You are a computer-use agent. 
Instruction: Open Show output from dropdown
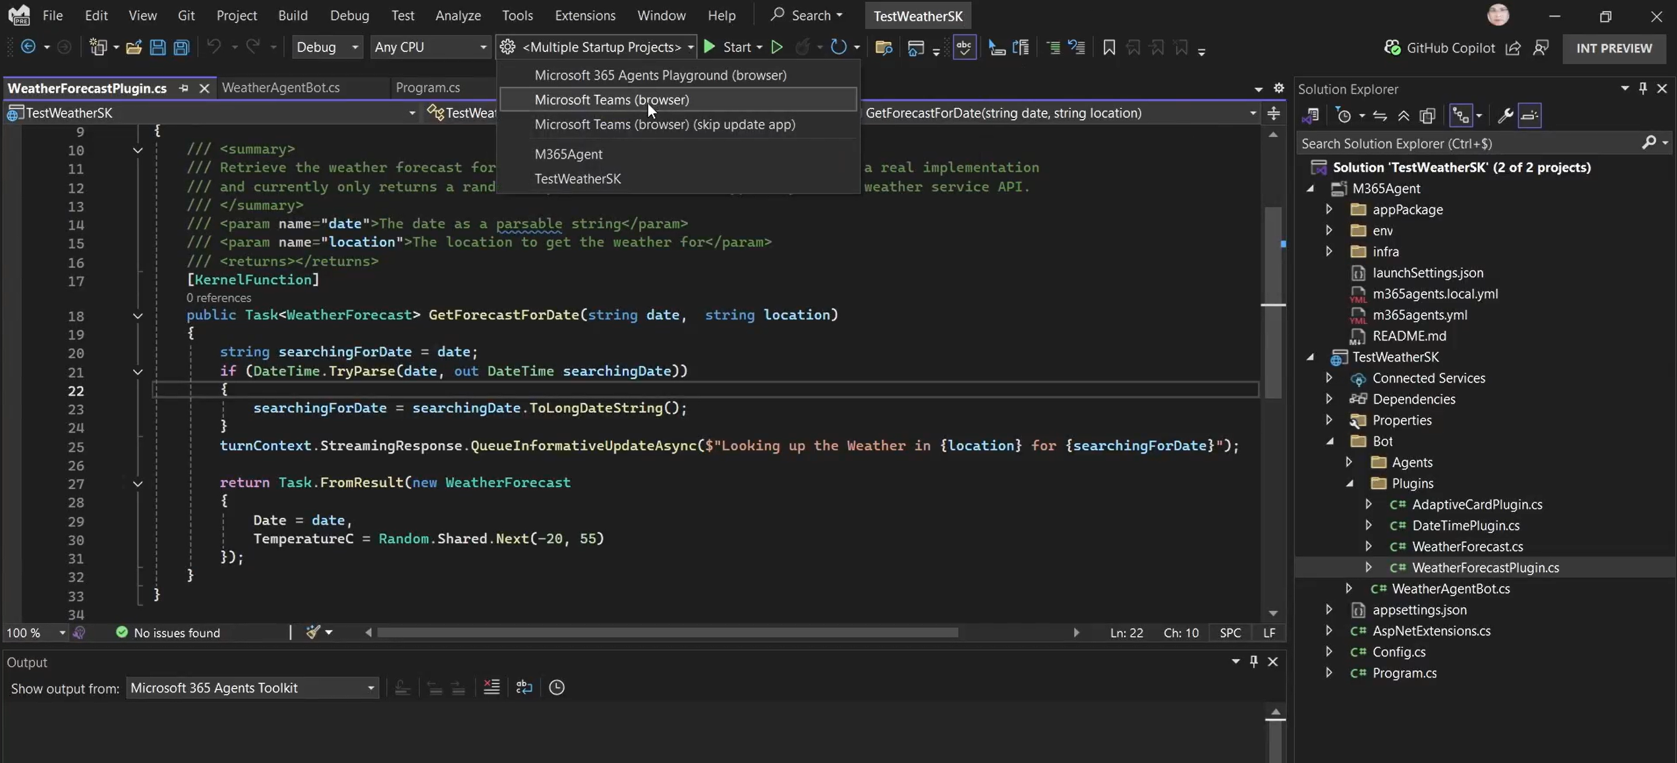point(252,688)
